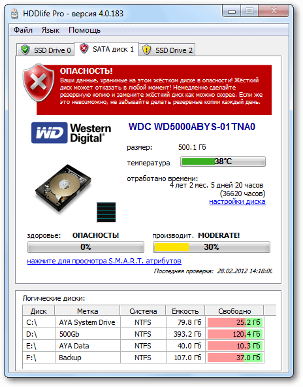
Task: Click the black disk activity indicator
Action: tap(106, 212)
